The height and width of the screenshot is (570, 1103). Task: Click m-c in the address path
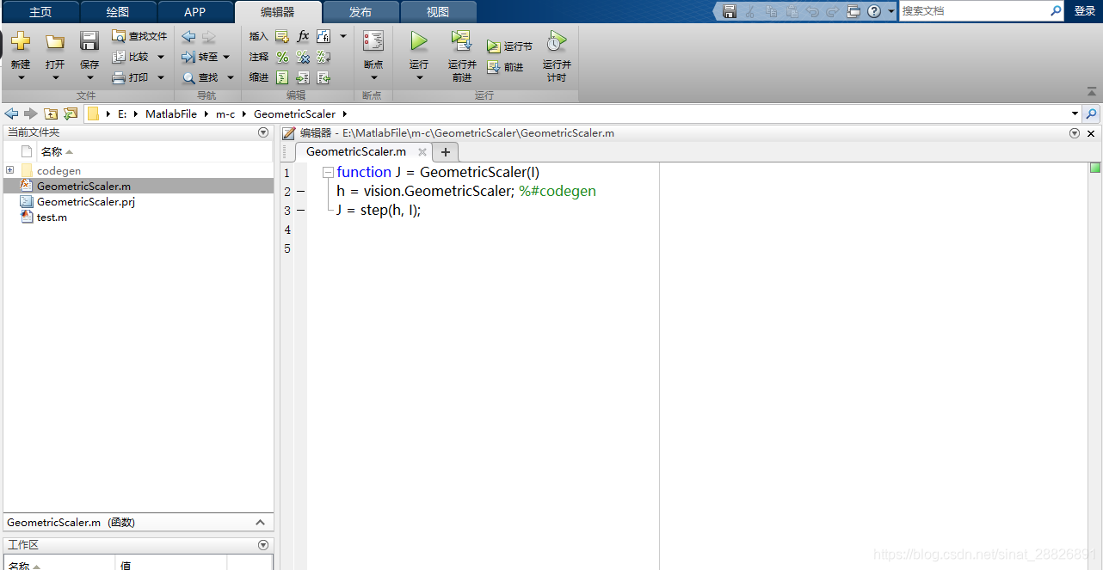225,113
